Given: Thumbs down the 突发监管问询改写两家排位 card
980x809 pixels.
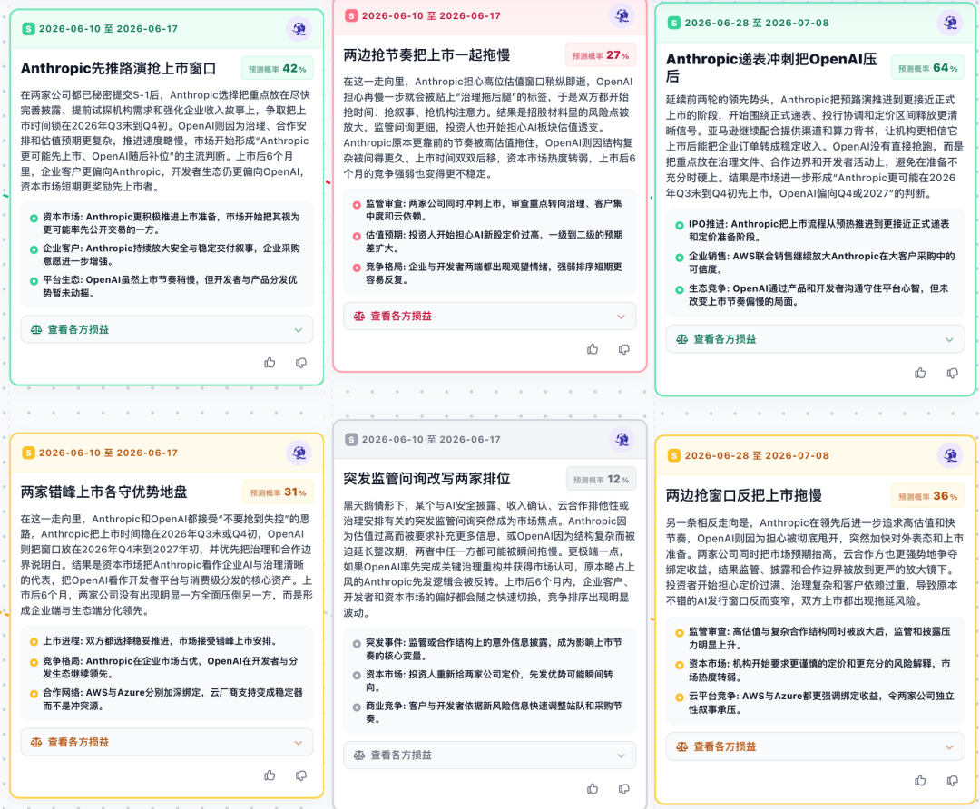Looking at the screenshot, I should coord(623,789).
